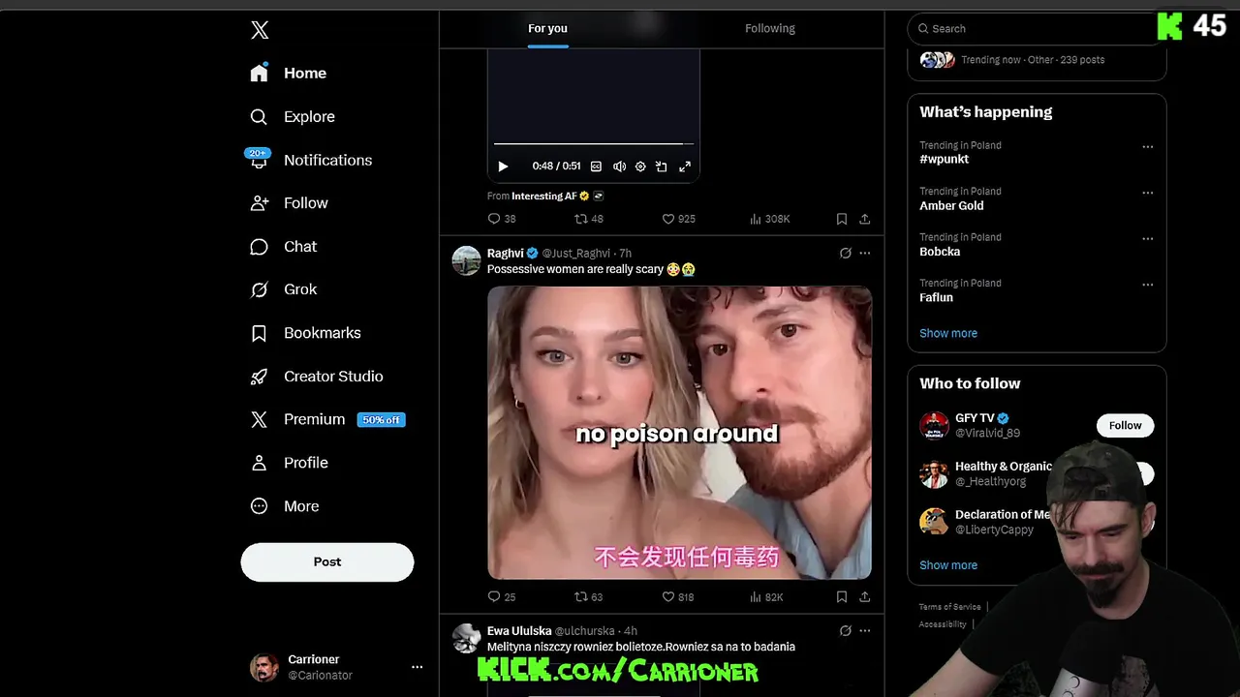Ask Grok about Ewa Ululska's post

[x=846, y=631]
